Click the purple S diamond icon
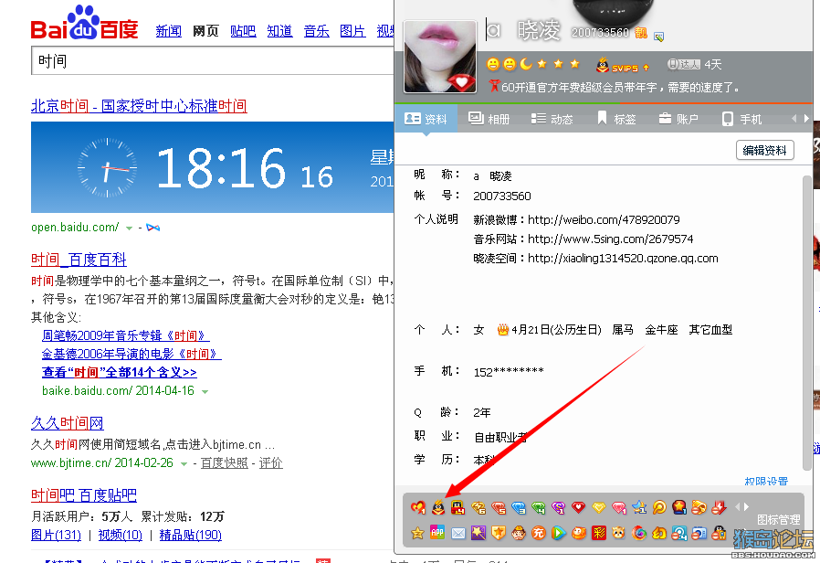The height and width of the screenshot is (563, 820). pyautogui.click(x=559, y=507)
